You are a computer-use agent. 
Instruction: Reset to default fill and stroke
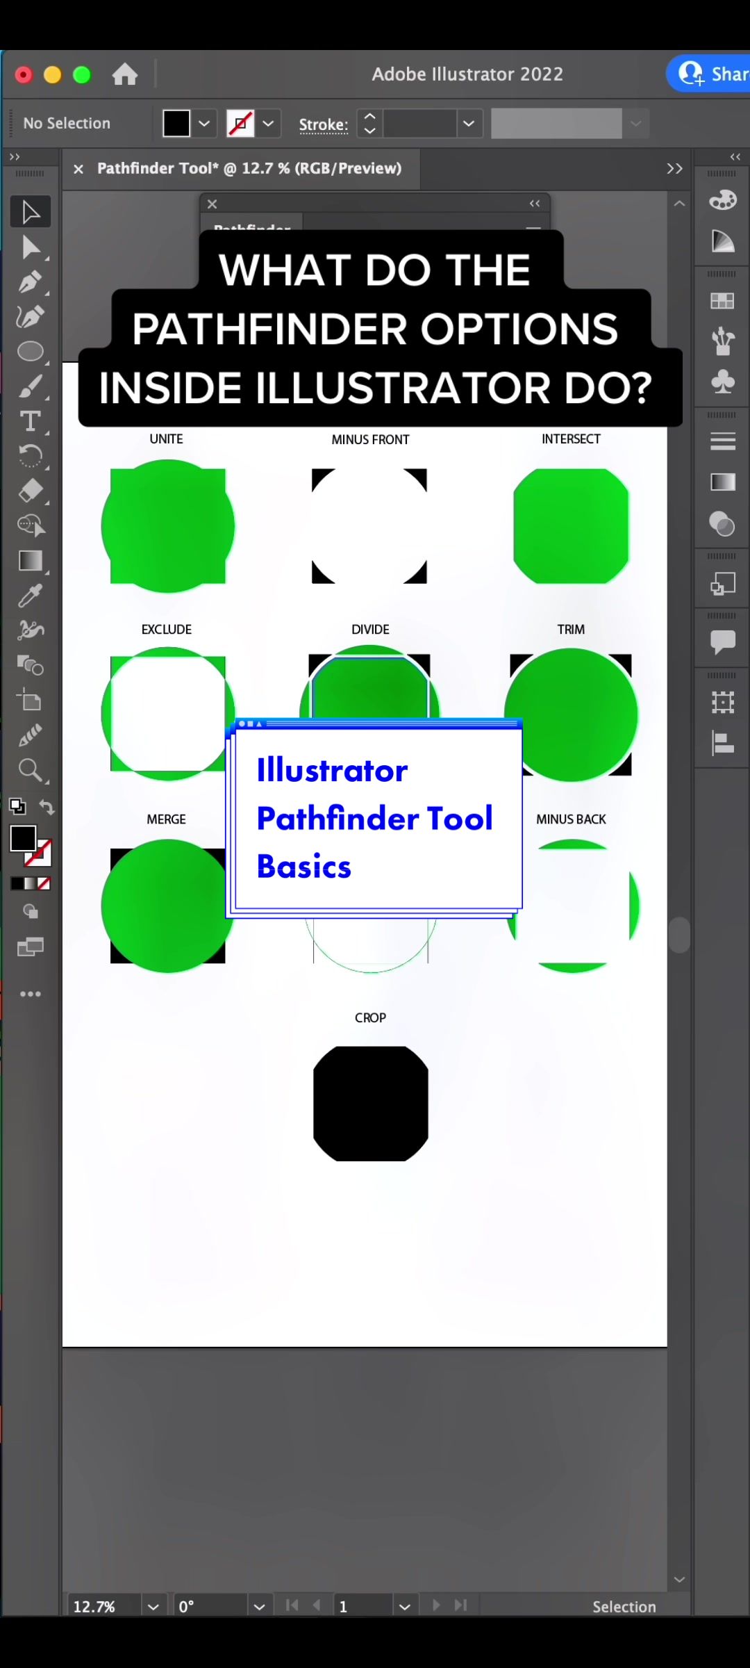(17, 806)
